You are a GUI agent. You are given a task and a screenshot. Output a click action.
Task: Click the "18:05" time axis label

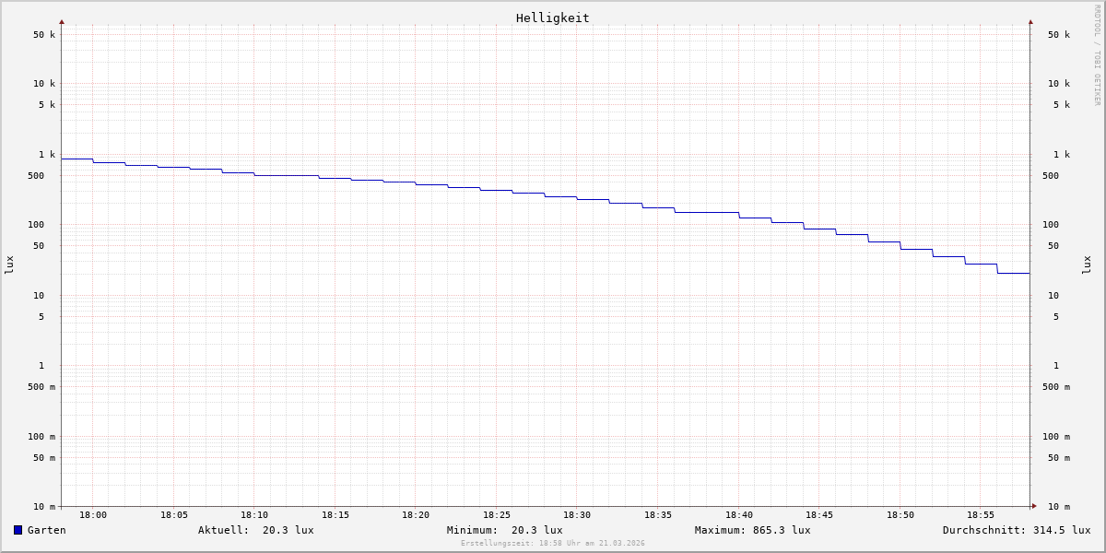coord(174,515)
